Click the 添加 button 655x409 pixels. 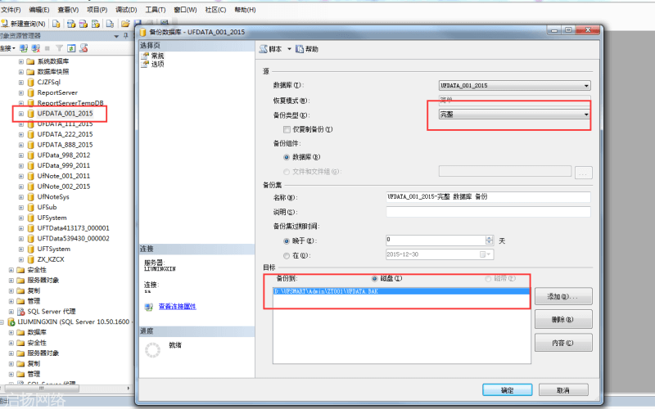click(563, 296)
